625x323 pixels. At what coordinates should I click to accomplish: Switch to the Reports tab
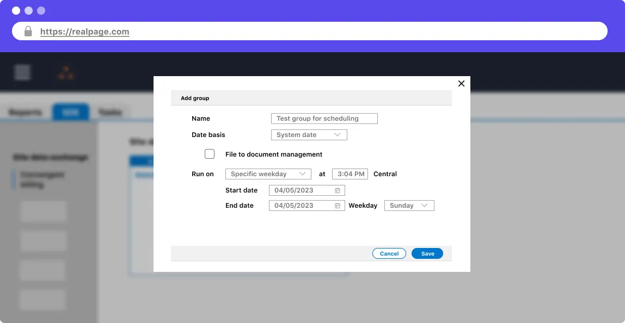point(25,112)
